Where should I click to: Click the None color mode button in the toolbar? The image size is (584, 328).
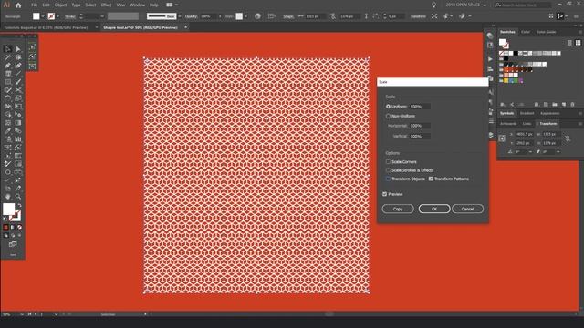tap(19, 227)
